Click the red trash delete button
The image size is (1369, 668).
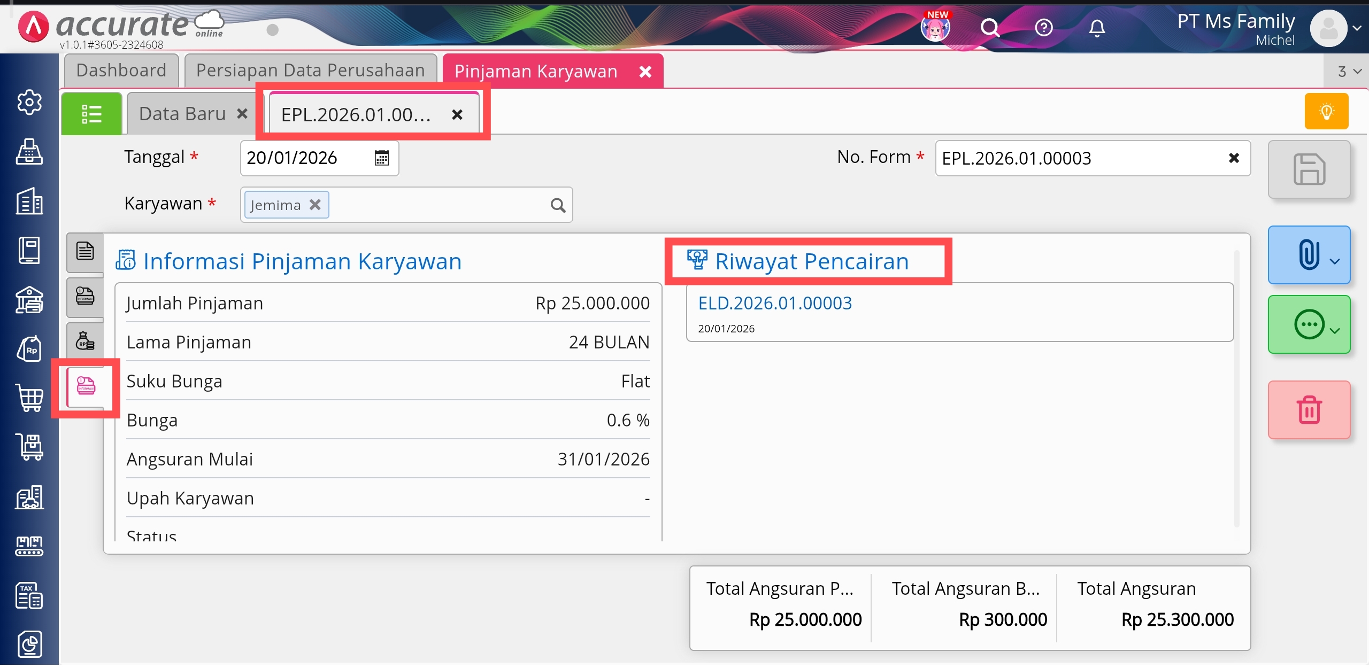click(x=1309, y=410)
